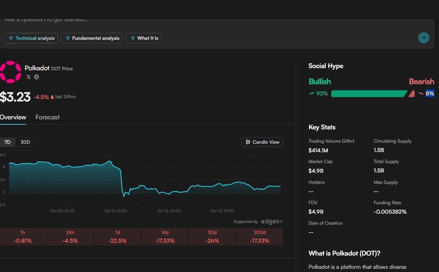Click the 14d -17.33% change cell
439x272 pixels.
coord(165,236)
